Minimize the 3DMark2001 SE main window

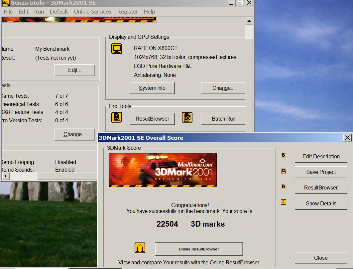tap(231, 3)
